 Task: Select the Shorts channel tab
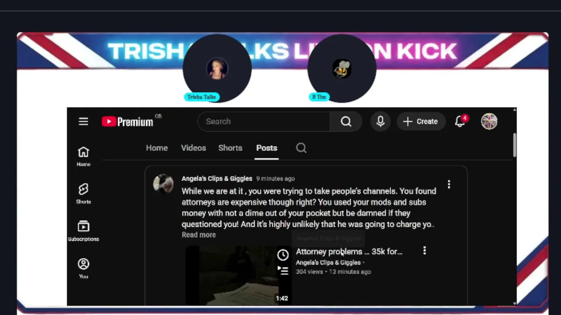coord(230,148)
